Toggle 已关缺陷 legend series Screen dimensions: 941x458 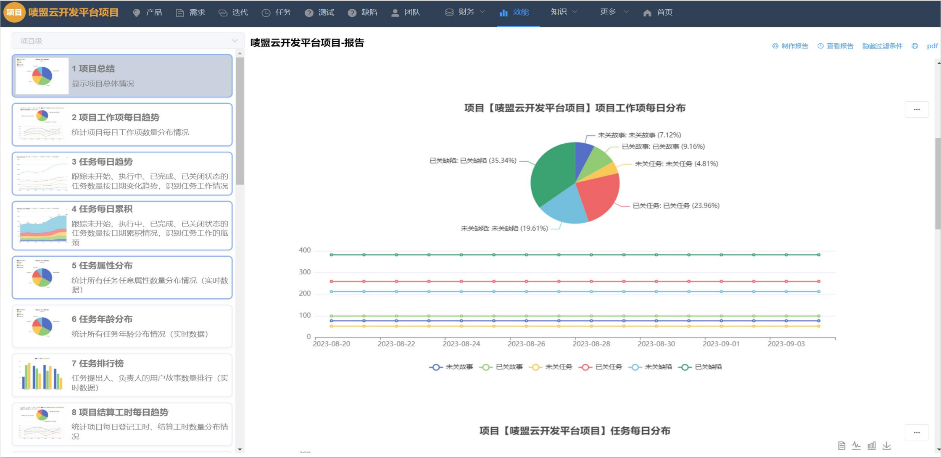coord(700,367)
